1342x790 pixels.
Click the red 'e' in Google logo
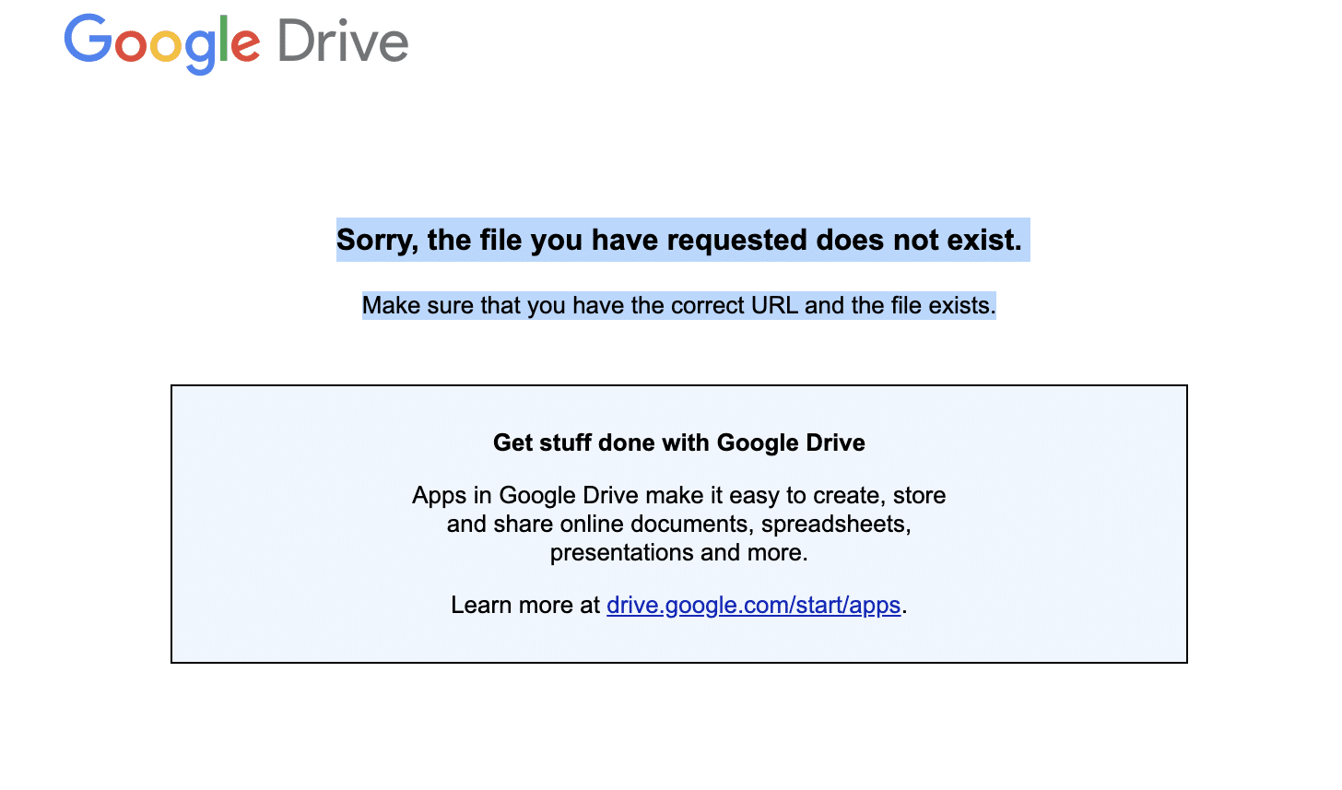click(245, 46)
